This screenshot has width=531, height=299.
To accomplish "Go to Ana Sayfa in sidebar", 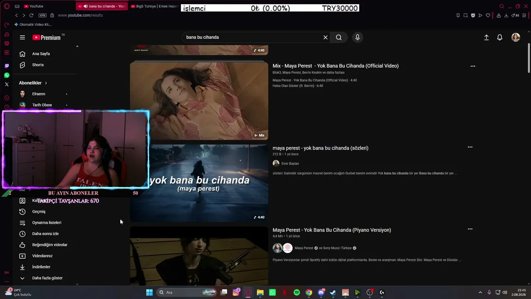I will [45, 54].
